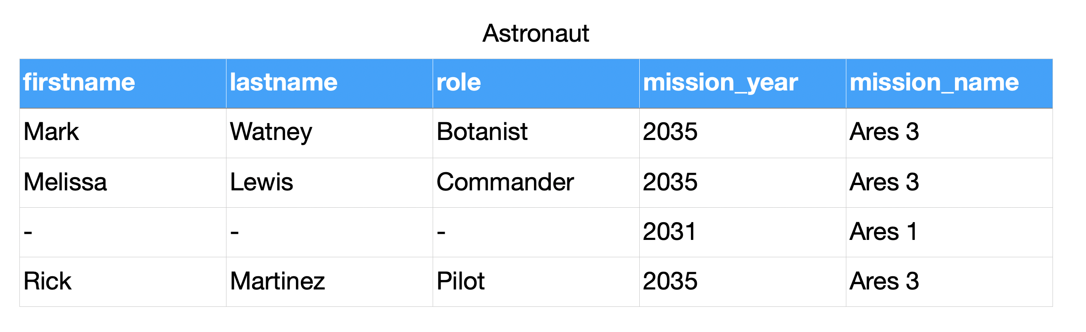
Task: Click the Martinez lastname cell
Action: pyautogui.click(x=277, y=282)
